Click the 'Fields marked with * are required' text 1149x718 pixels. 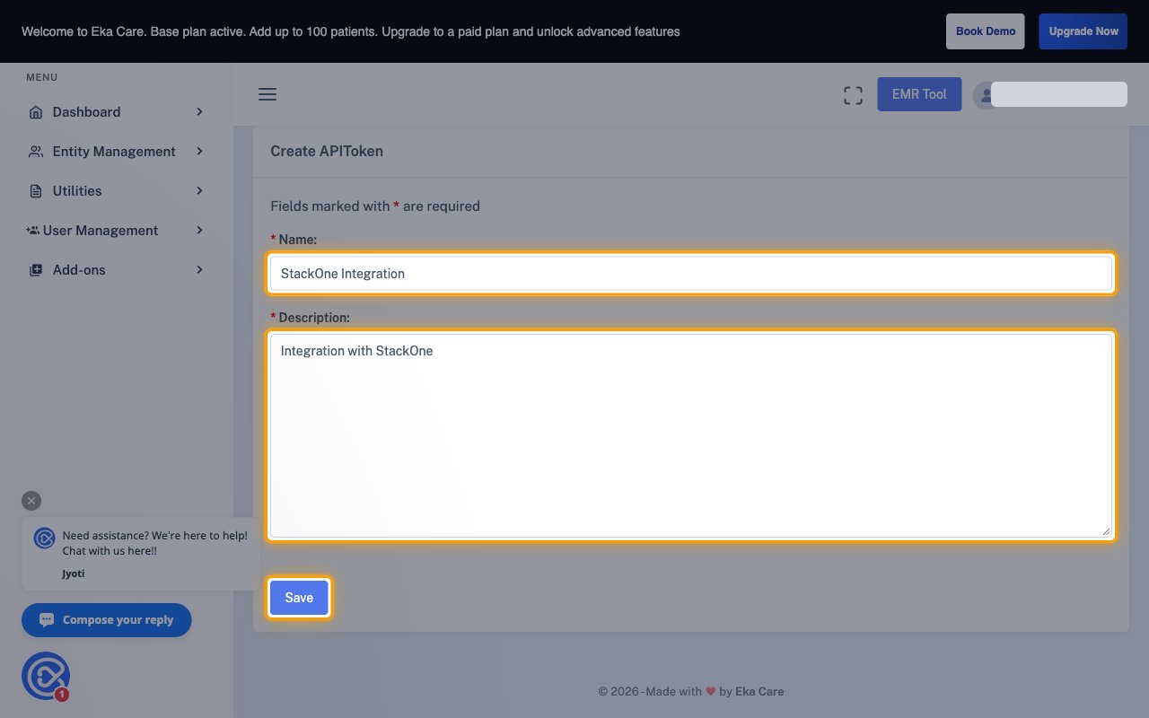pos(375,206)
